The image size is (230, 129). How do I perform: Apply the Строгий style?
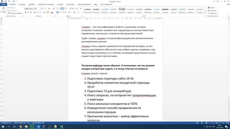click(165, 11)
